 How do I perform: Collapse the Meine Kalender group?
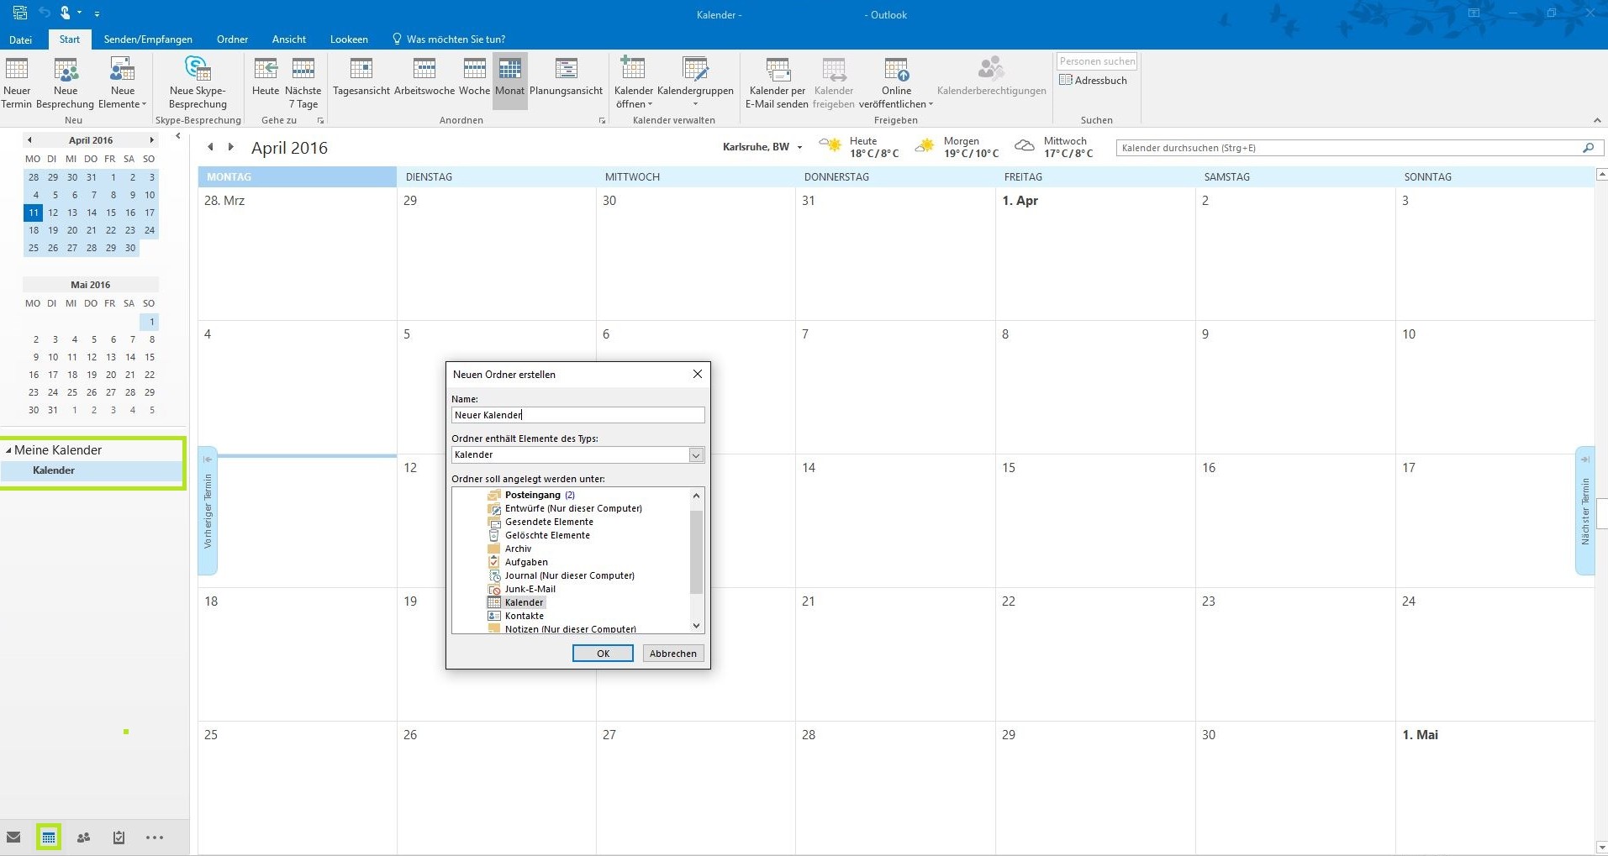(8, 450)
